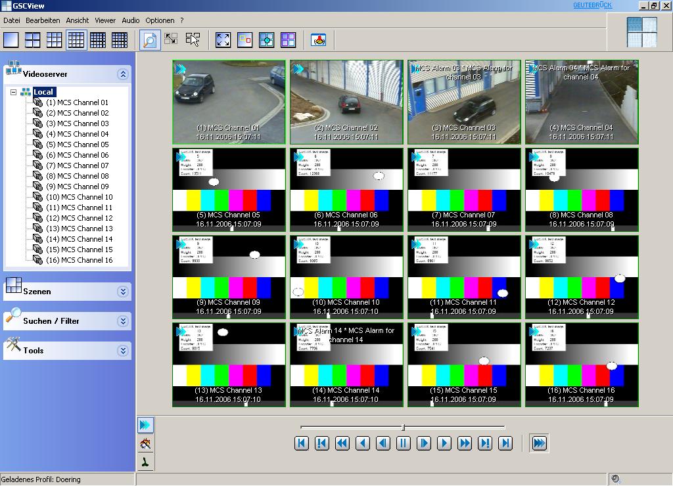Click the fullscreen expand arrows icon
673x486 pixels.
tap(223, 40)
